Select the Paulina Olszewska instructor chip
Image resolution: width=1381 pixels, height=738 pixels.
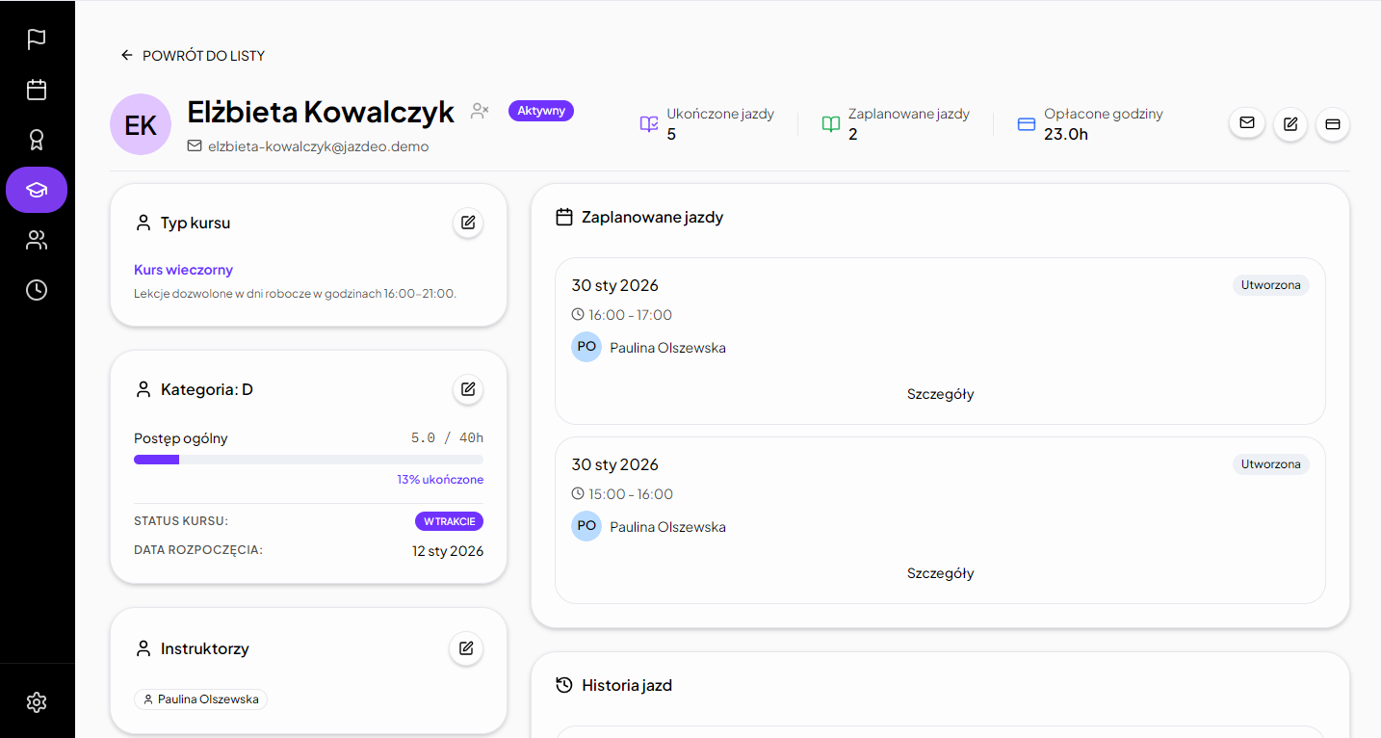click(x=200, y=698)
